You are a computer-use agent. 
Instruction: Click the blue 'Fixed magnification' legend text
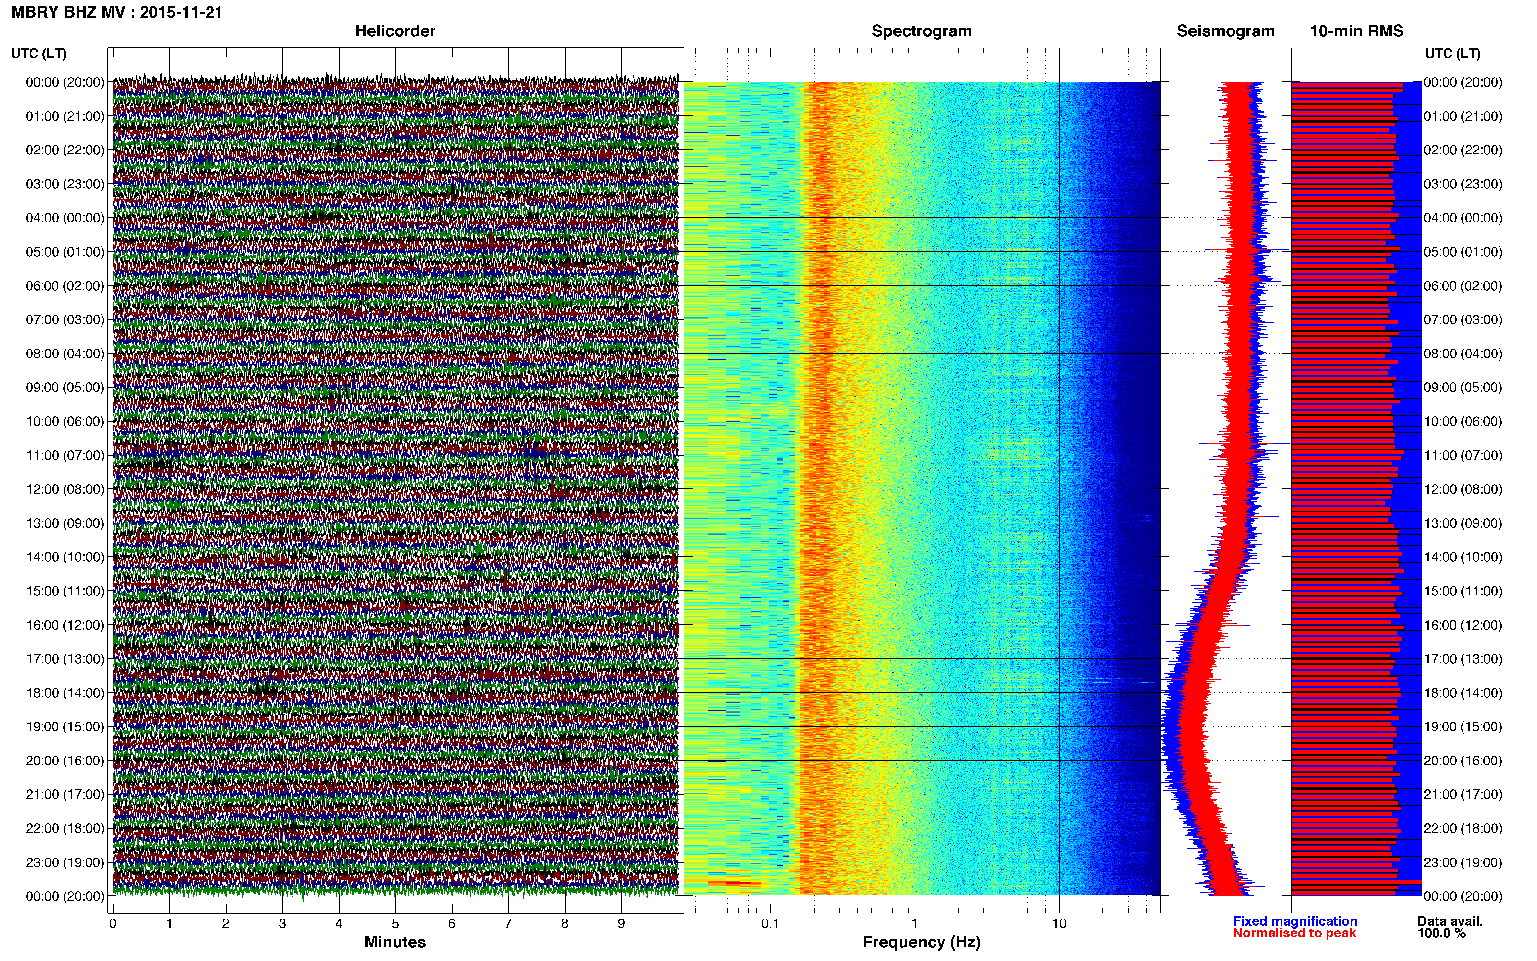1295,921
